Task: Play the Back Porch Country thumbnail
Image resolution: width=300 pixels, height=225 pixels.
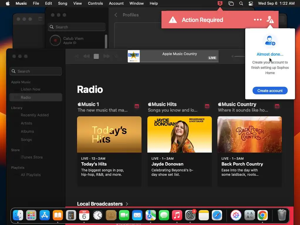Action: [x=250, y=134]
